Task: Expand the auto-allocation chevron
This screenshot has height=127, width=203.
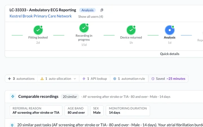Action: (x=75, y=79)
